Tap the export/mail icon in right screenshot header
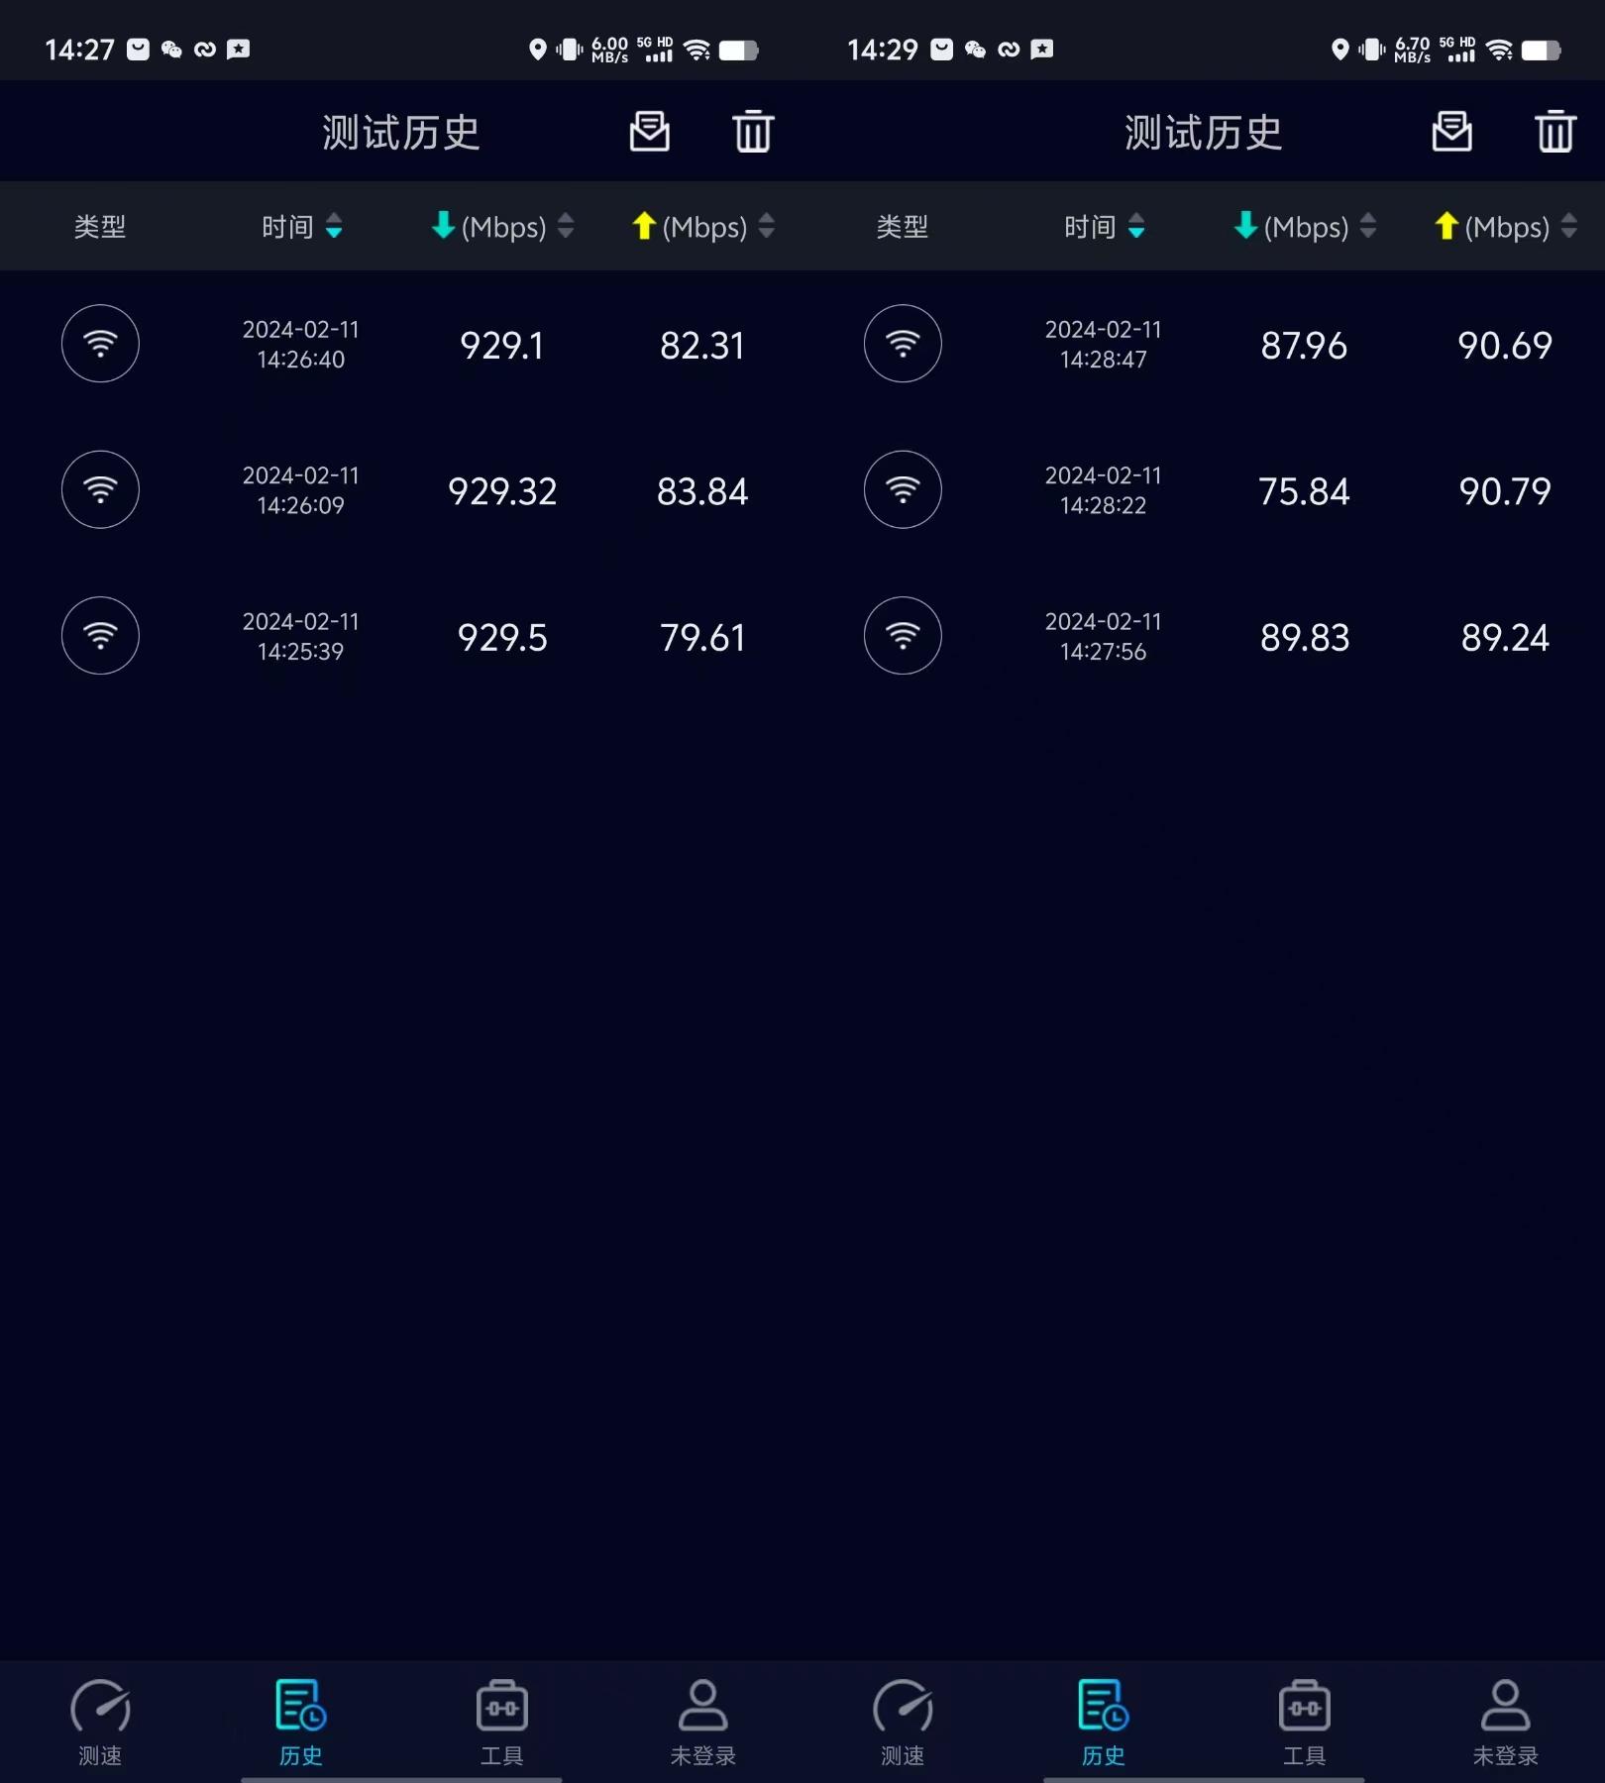The height and width of the screenshot is (1783, 1605). pos(1452,131)
